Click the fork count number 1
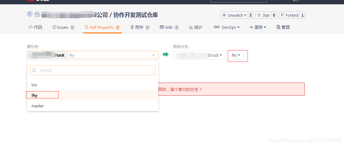 tap(302, 15)
